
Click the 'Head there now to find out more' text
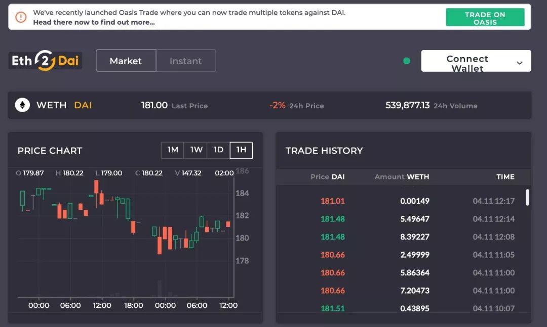(94, 22)
